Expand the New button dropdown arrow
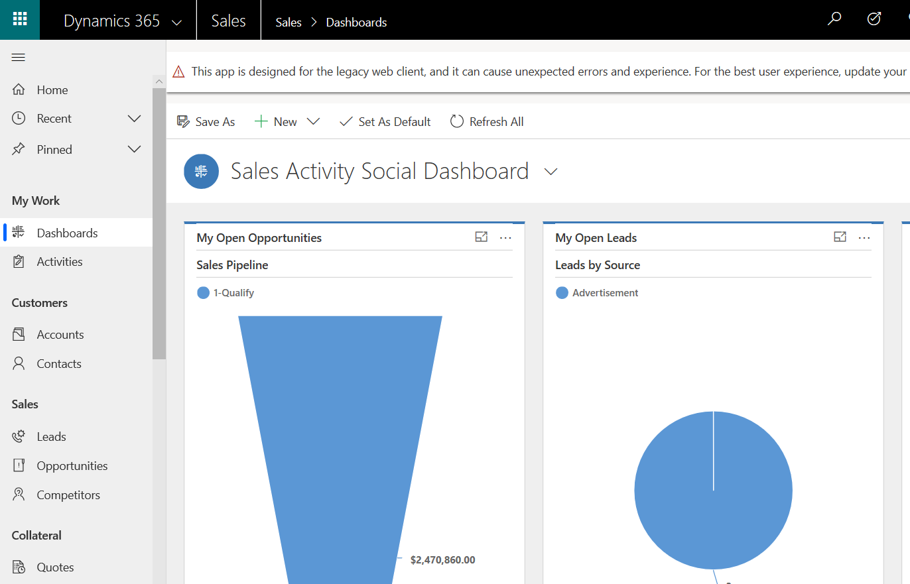 [x=312, y=121]
